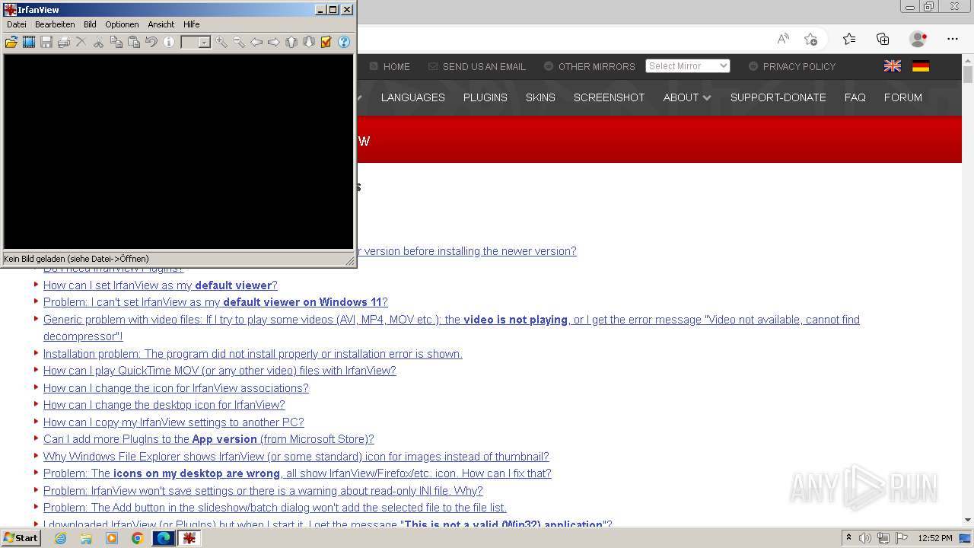Open 'add more PlugIns to the App version' link
This screenshot has height=548, width=974.
208,439
